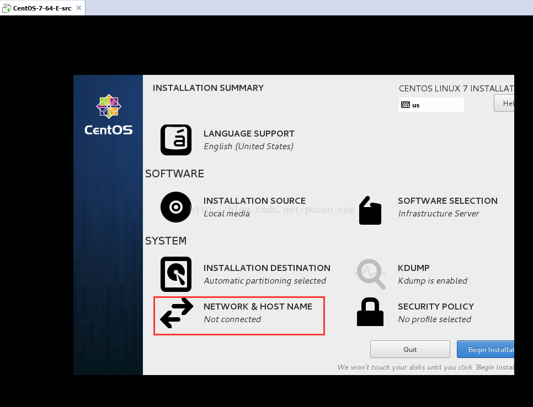Click the Installation Source disc icon
Image resolution: width=533 pixels, height=407 pixels.
point(176,207)
